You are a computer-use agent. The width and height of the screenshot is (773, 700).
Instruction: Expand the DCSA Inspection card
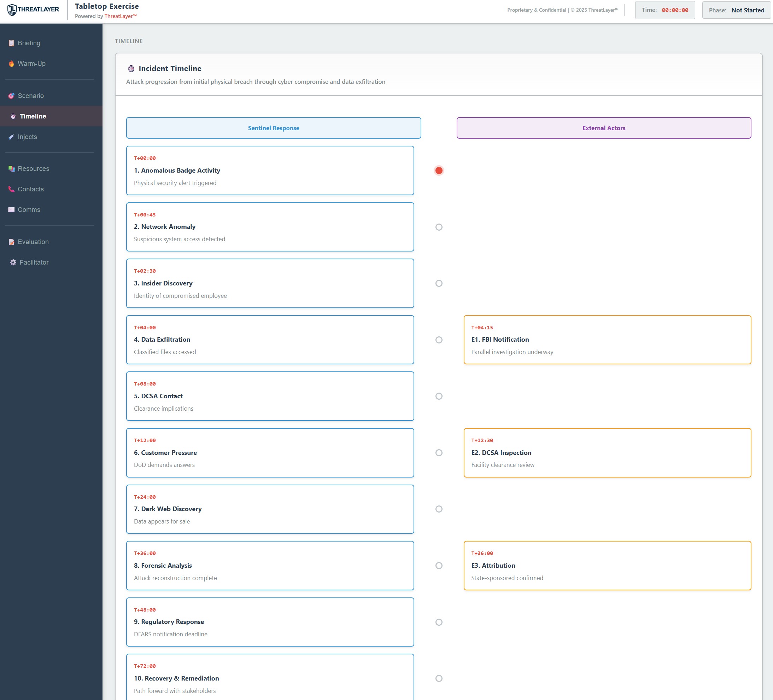click(x=607, y=452)
